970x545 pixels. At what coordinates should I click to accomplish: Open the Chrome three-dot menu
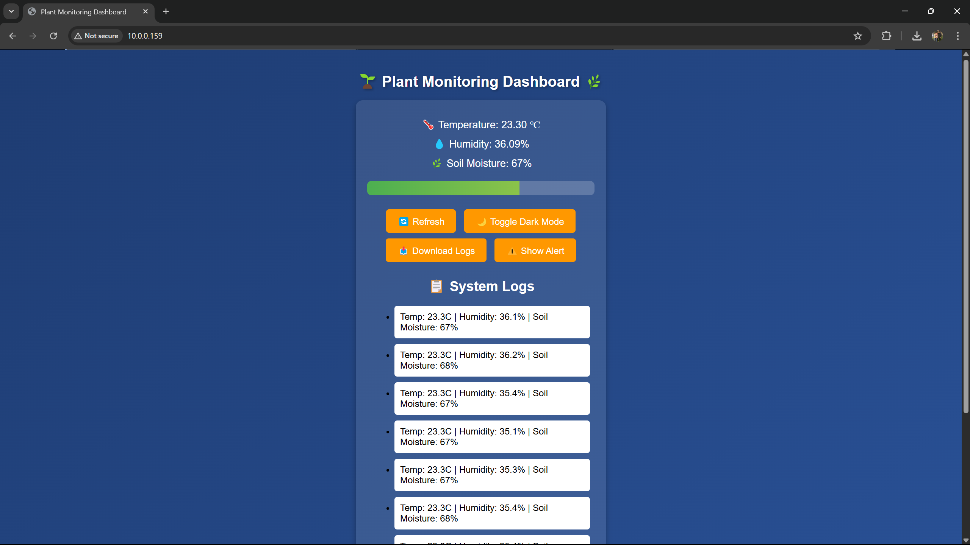(957, 36)
